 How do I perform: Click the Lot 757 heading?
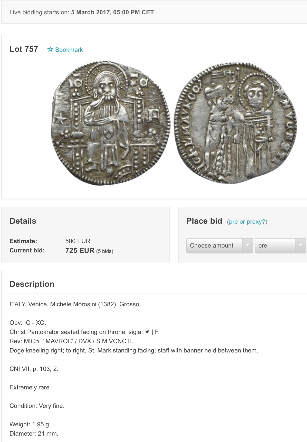pos(24,49)
